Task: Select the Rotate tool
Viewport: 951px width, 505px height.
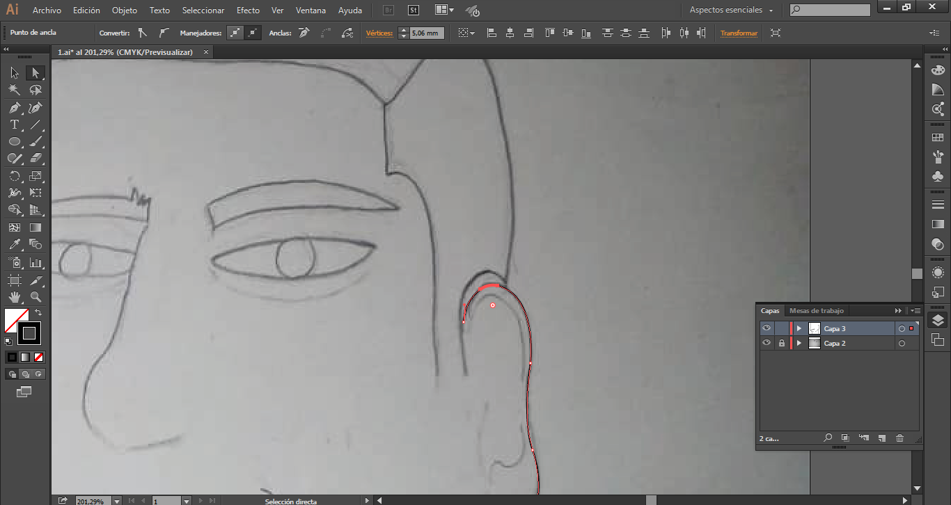Action: (15, 176)
